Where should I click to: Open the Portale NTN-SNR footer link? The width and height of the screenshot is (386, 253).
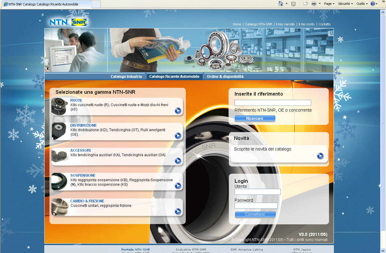coord(135,250)
